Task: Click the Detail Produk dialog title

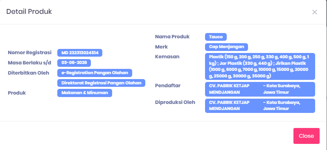Action: pos(29,11)
